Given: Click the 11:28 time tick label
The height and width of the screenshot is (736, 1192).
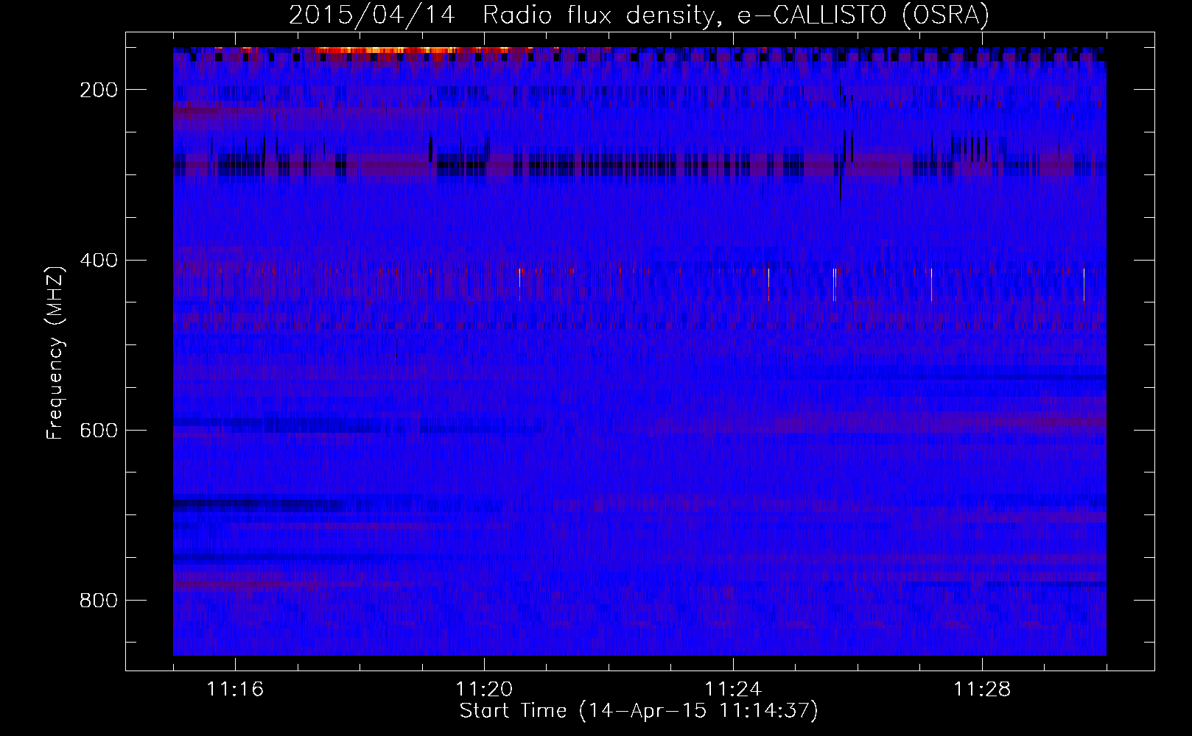Looking at the screenshot, I should click(982, 689).
